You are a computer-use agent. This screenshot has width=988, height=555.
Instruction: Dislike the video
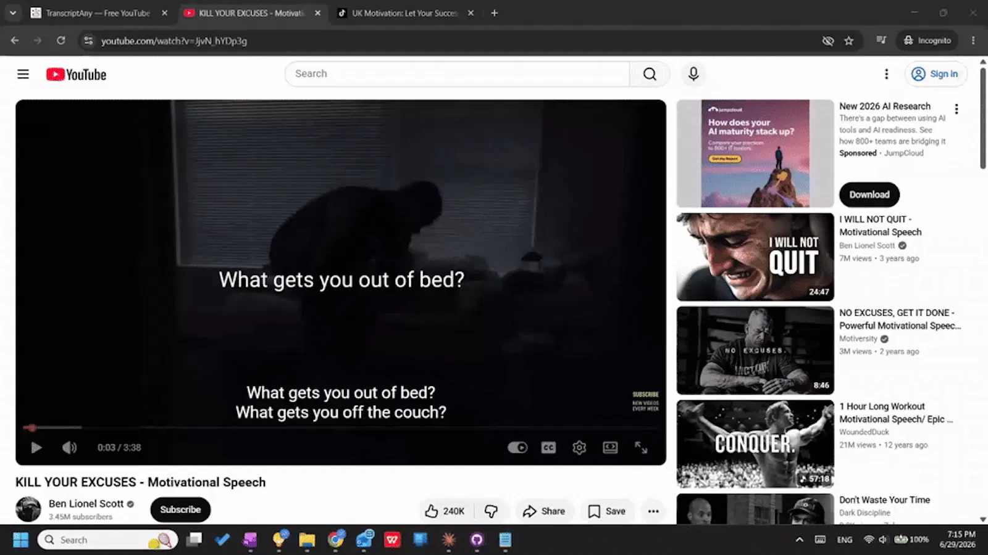pyautogui.click(x=491, y=511)
